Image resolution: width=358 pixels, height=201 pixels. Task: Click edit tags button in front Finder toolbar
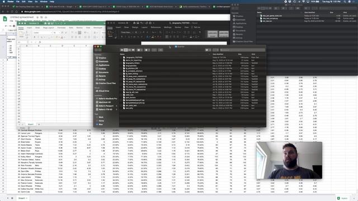161,50
